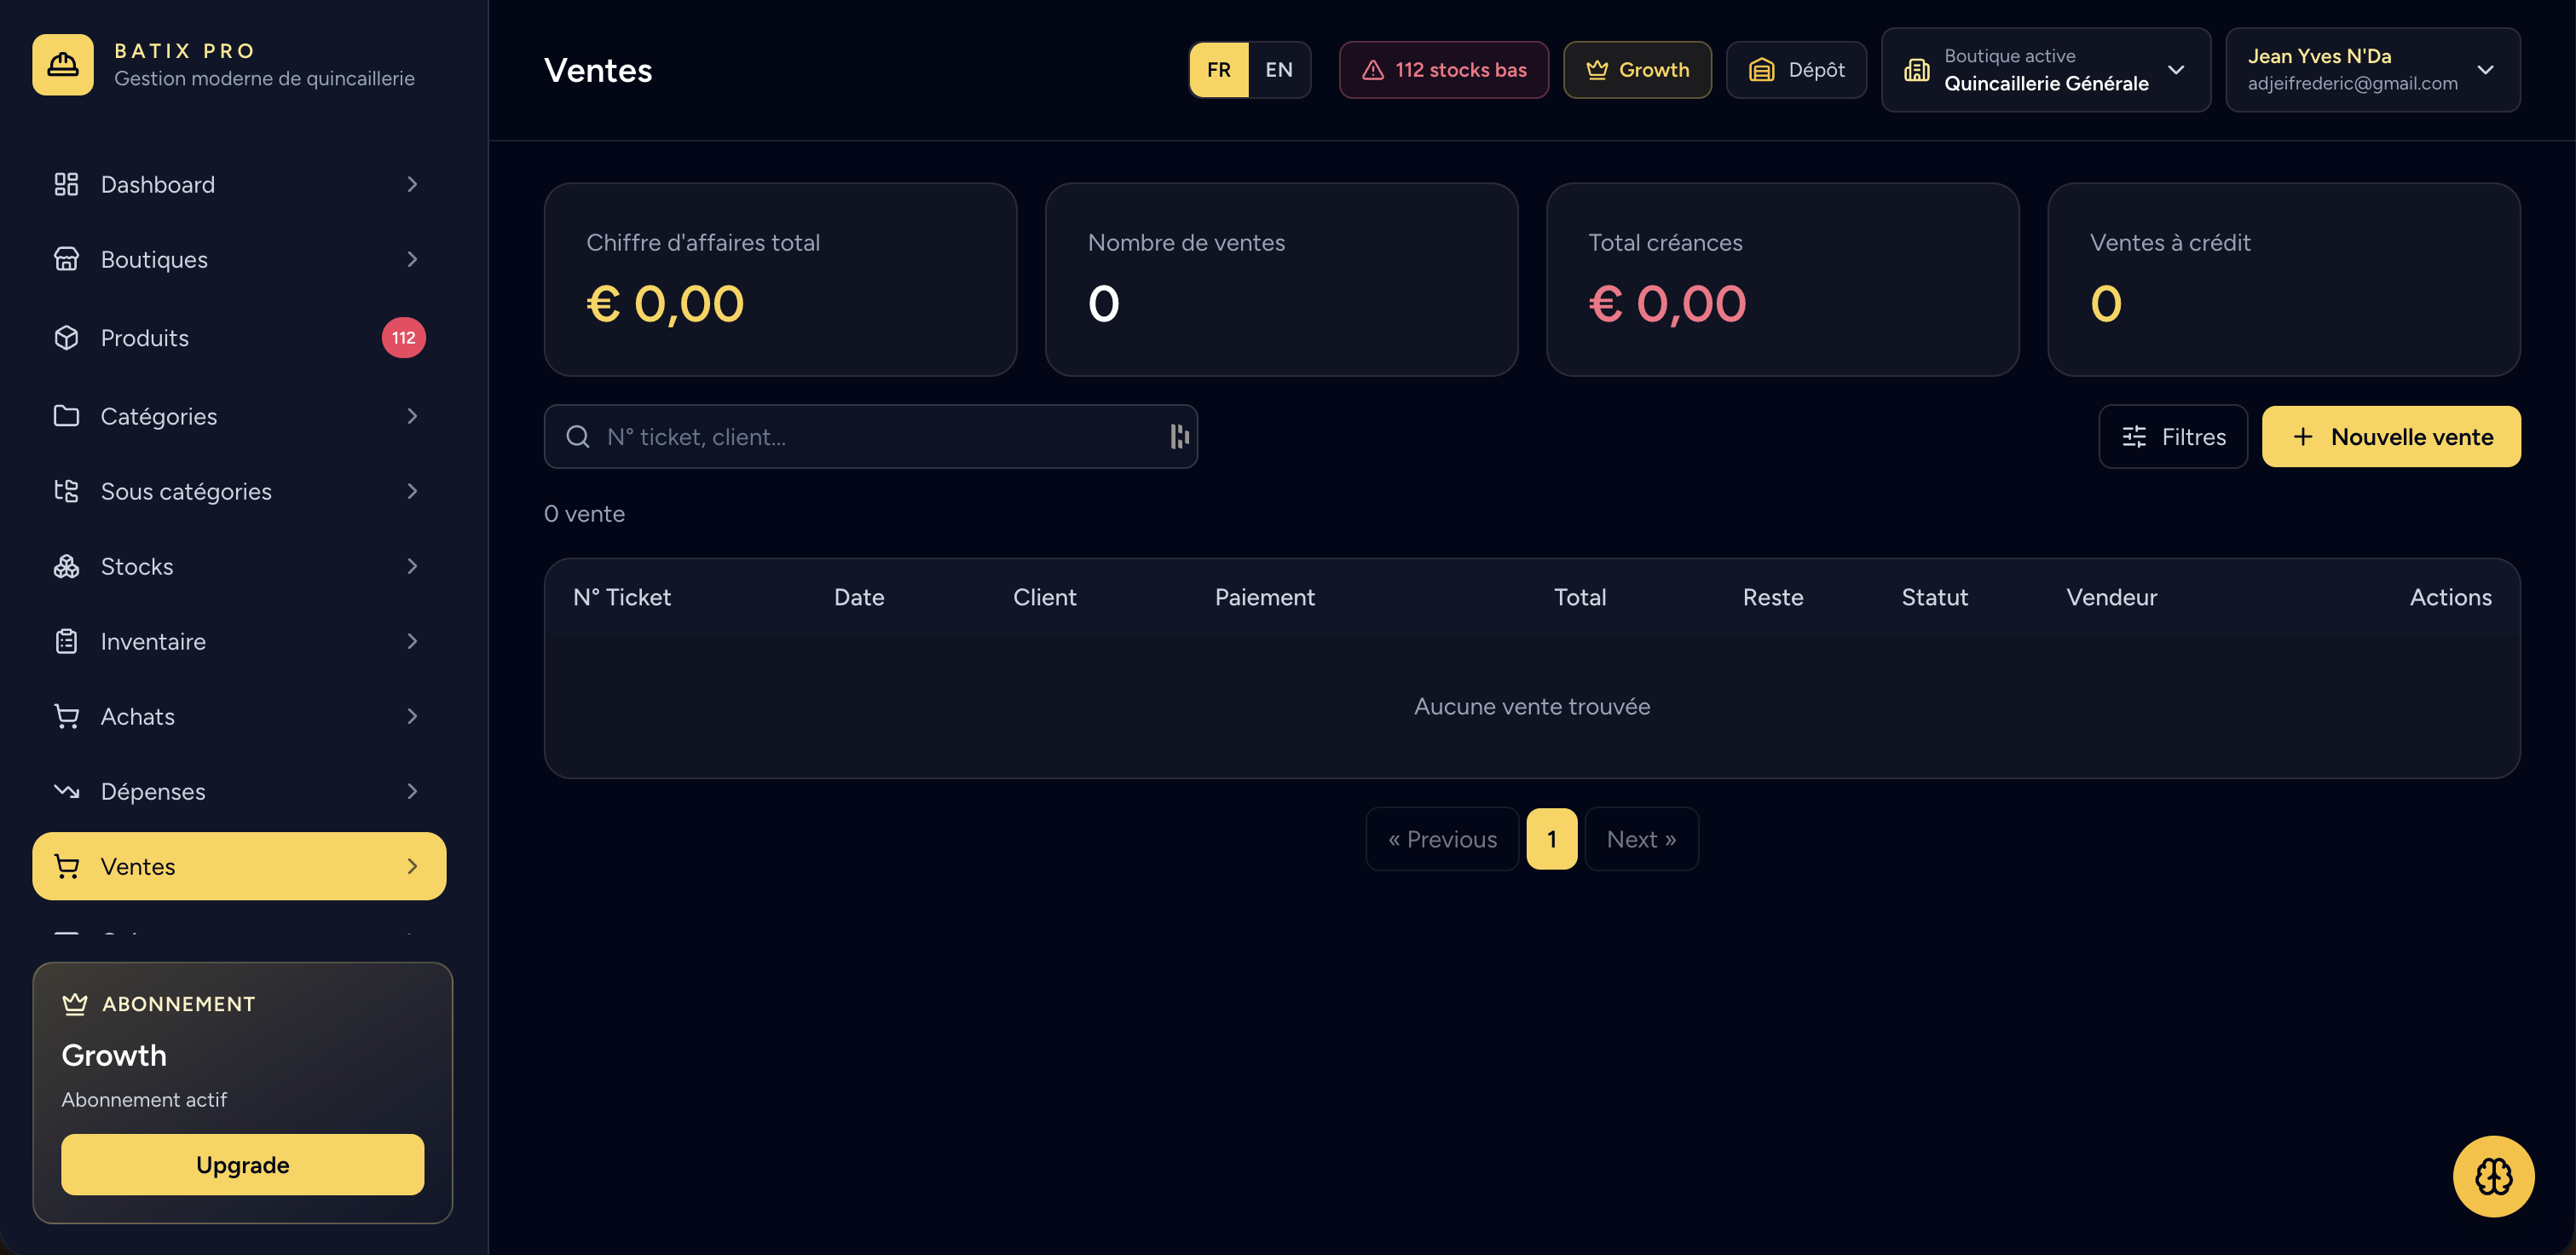Click the magnifier icon in the search box
The height and width of the screenshot is (1255, 2576).
[x=578, y=437]
